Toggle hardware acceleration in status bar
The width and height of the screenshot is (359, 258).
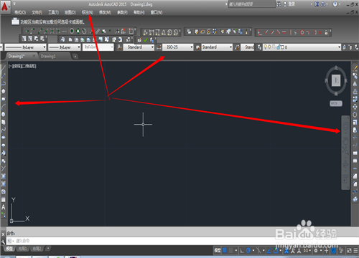click(334, 250)
